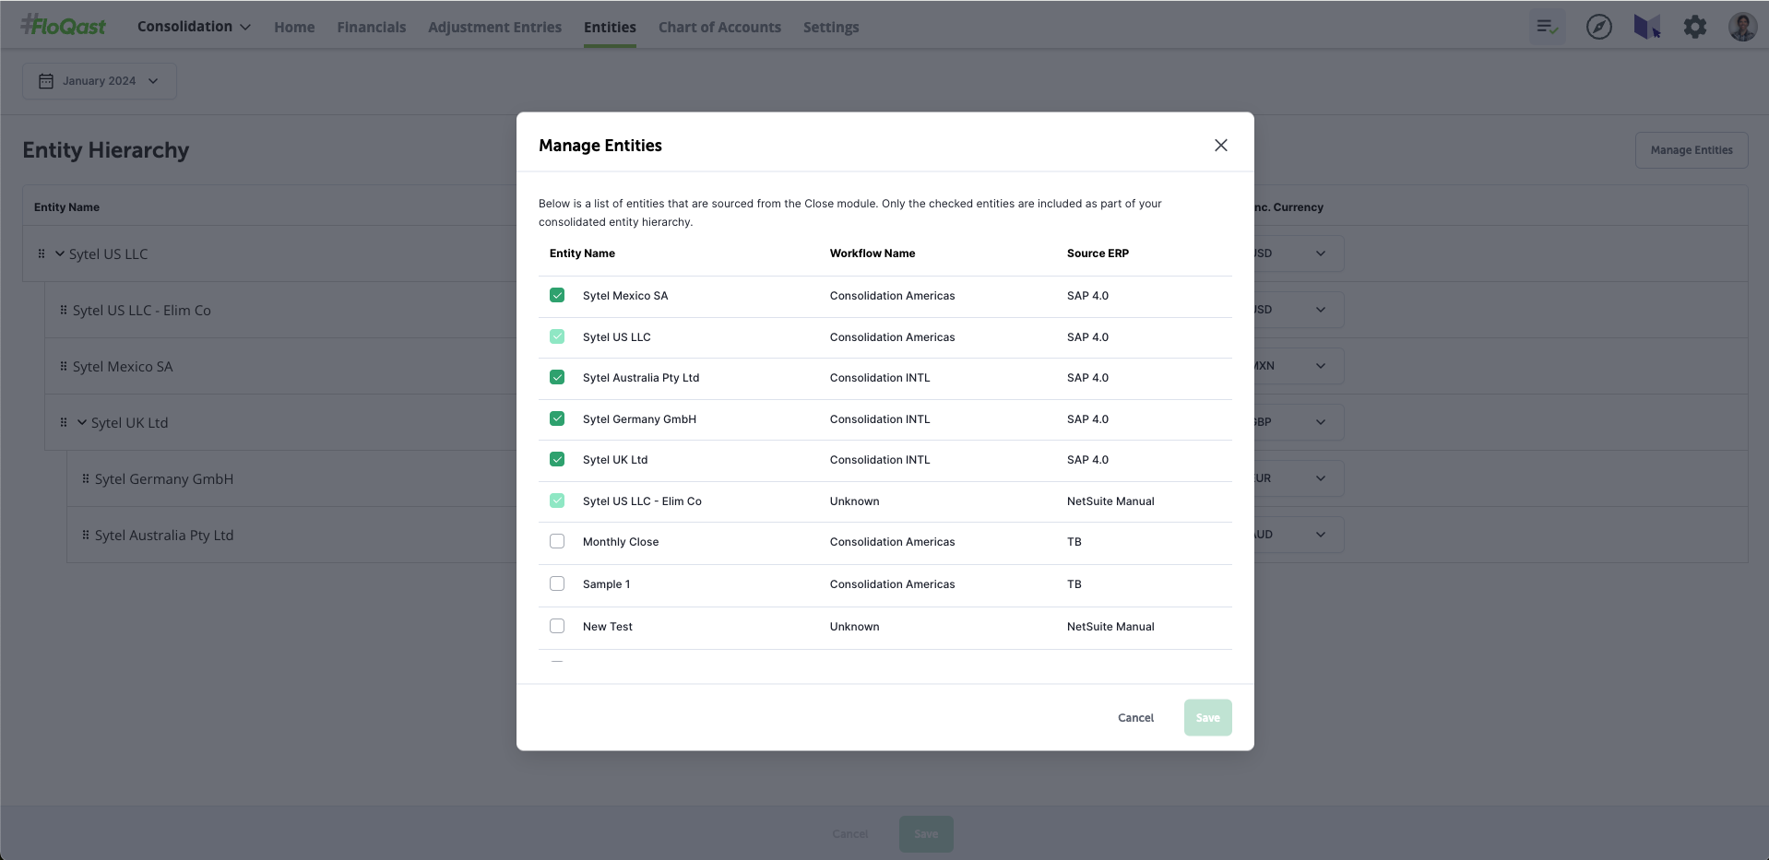Click drag handle of Sytel Australia Pty Ltd row
The height and width of the screenshot is (860, 1769).
(86, 535)
